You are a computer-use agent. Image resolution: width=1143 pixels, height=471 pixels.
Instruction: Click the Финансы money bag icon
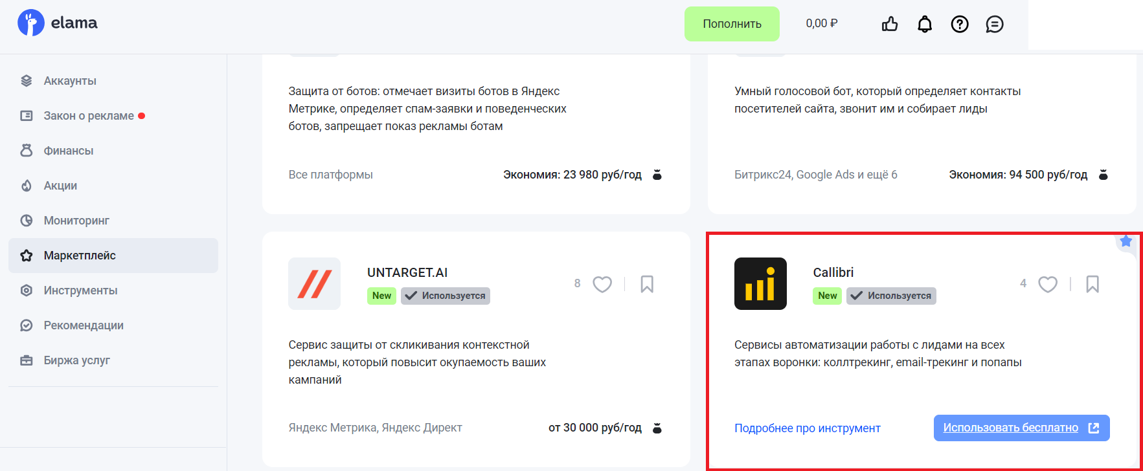coord(27,151)
